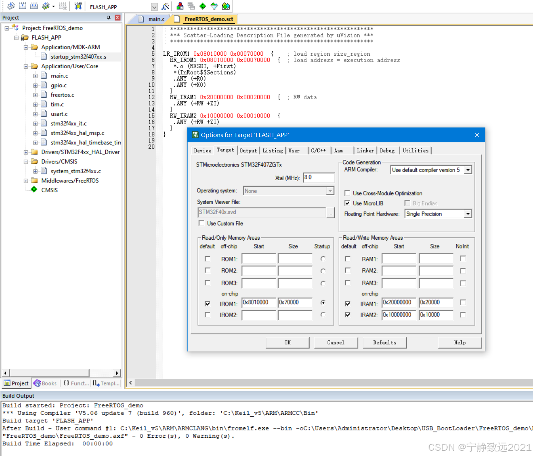Uncheck the IRAM2 default checkbox
The height and width of the screenshot is (456, 533).
pos(348,315)
